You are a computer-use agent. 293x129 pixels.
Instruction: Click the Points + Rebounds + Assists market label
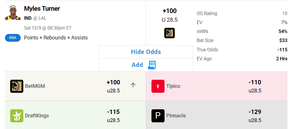(x=56, y=38)
